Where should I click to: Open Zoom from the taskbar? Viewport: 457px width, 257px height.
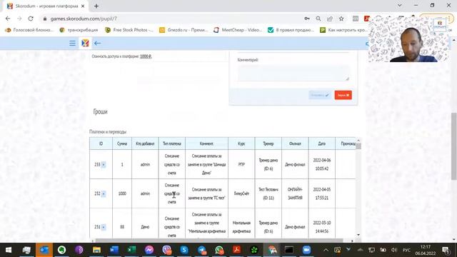coord(306,250)
